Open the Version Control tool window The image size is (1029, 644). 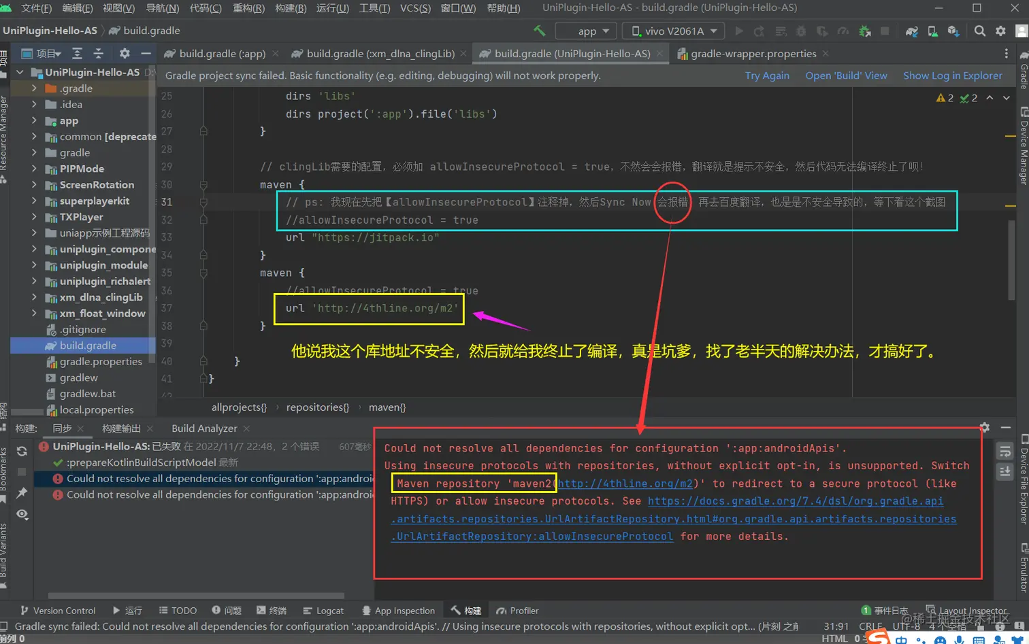tap(57, 611)
